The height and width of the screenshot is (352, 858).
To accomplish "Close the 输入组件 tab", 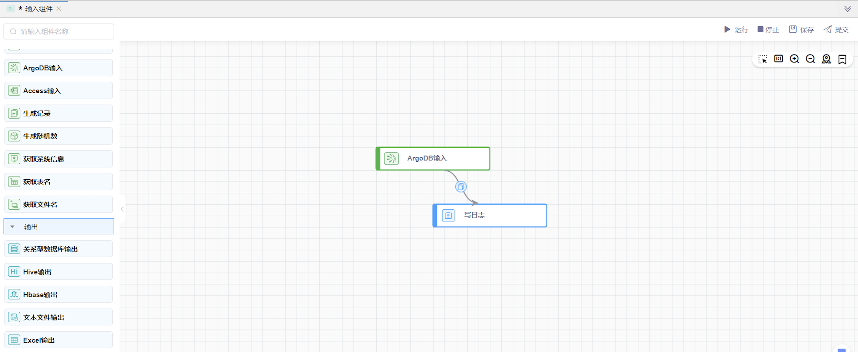I will point(59,9).
